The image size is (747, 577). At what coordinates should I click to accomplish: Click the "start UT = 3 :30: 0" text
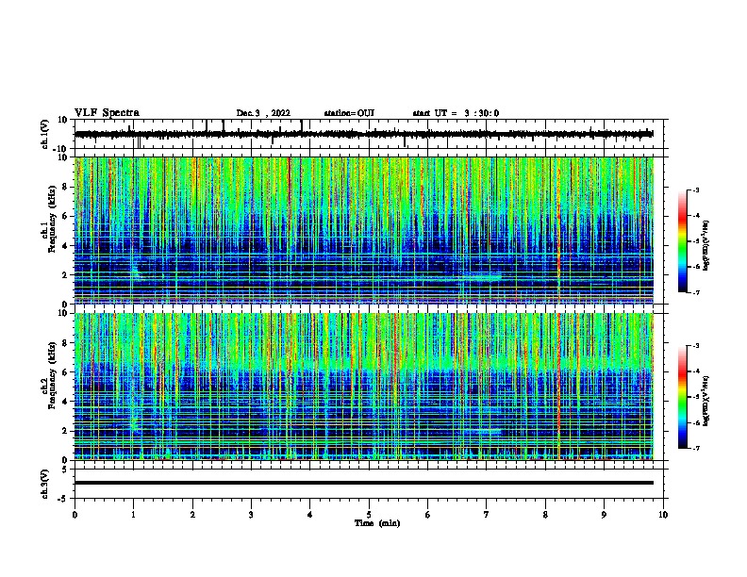(456, 113)
